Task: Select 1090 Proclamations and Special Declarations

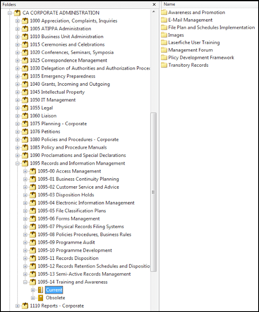Action: pos(78,156)
